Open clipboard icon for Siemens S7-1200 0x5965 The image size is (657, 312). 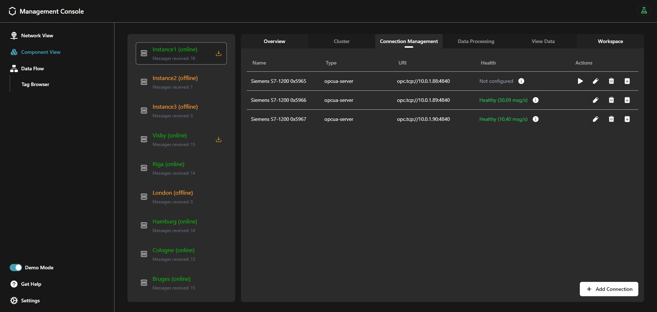point(627,81)
